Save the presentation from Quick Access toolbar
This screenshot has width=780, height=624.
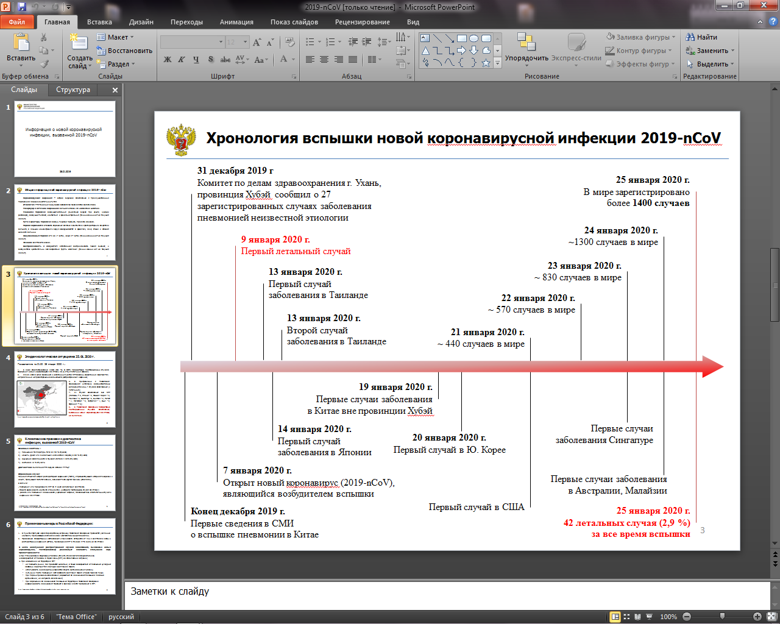22,7
